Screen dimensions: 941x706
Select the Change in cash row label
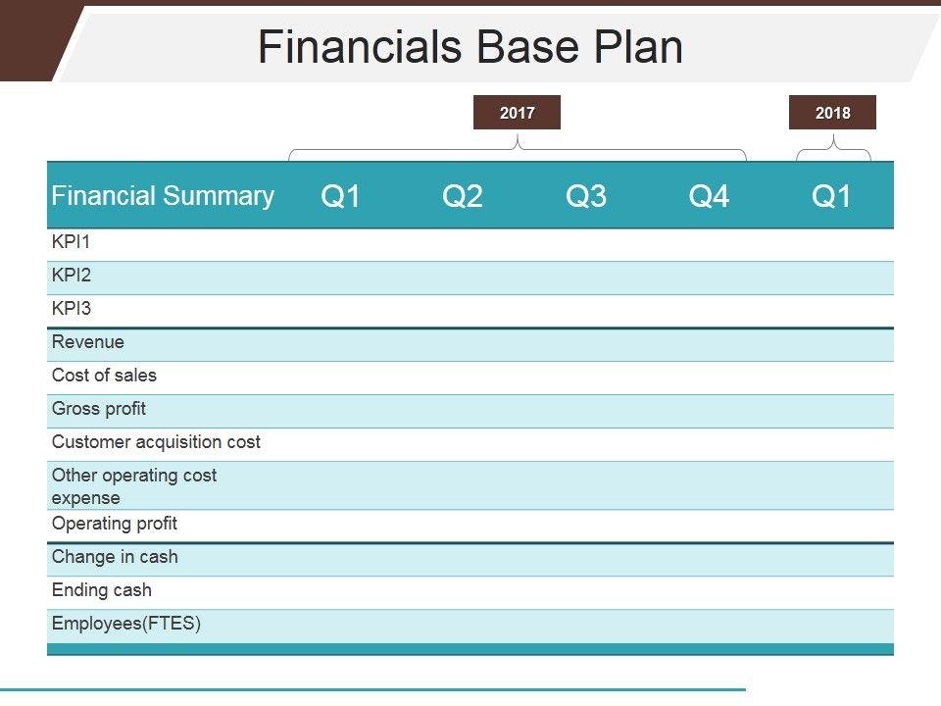tap(115, 557)
